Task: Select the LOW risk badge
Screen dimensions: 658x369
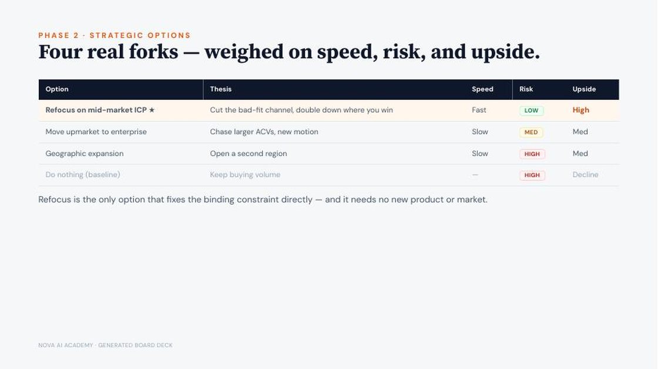Action: (x=531, y=110)
